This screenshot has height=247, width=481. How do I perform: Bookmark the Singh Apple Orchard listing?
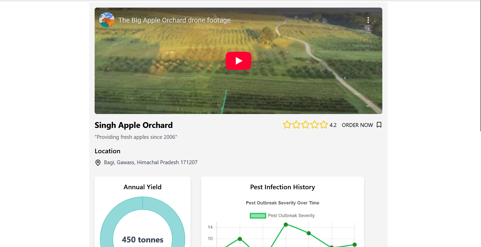(x=379, y=125)
